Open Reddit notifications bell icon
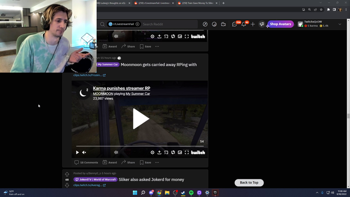This screenshot has height=197, width=350. click(x=244, y=24)
